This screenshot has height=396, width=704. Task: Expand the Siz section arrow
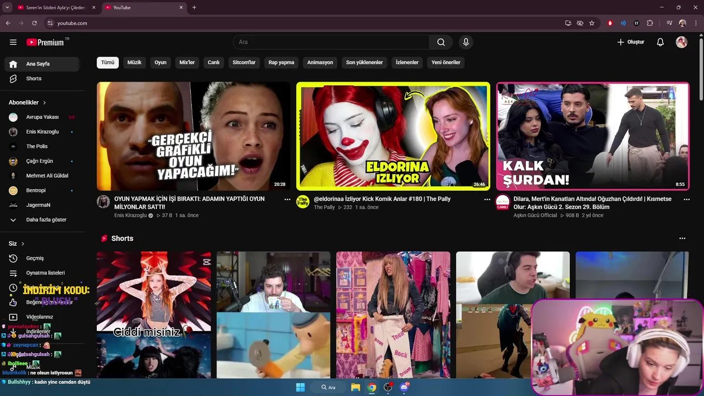coord(23,244)
